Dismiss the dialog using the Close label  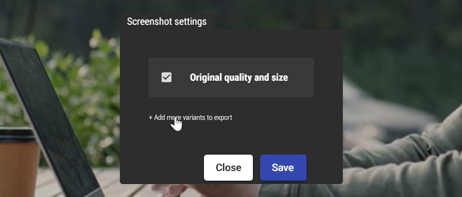[228, 168]
